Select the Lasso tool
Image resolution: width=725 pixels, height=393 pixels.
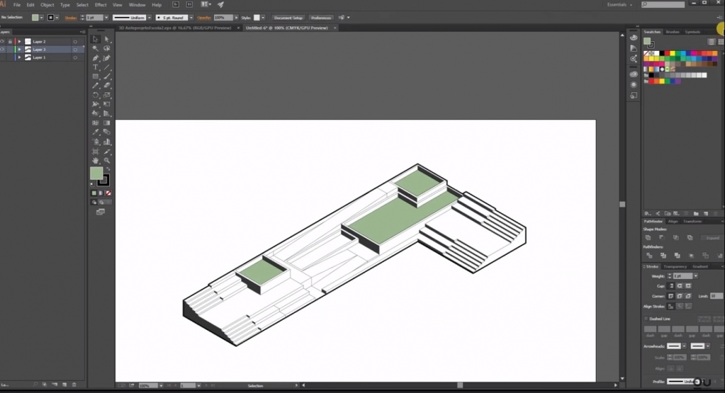coord(107,49)
